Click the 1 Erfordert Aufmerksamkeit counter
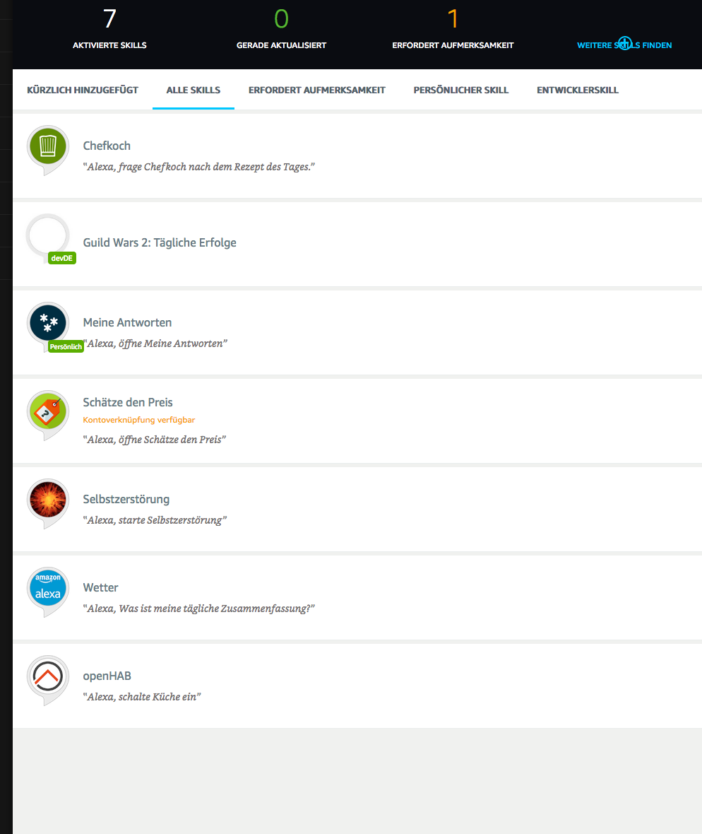Image resolution: width=702 pixels, height=834 pixels. pyautogui.click(x=453, y=28)
